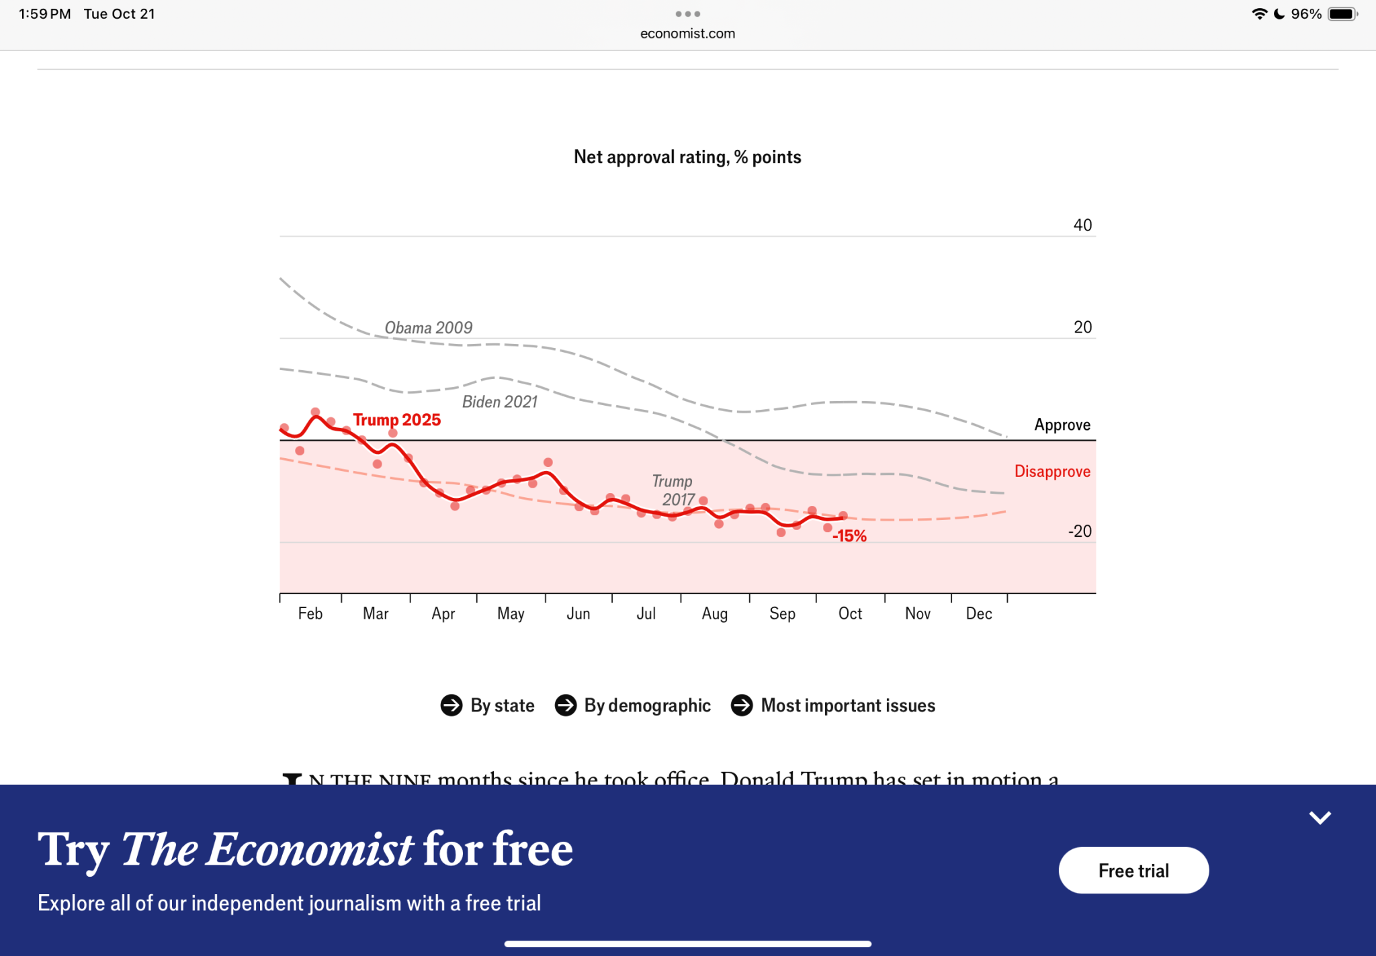Open the By demographic view
Screen dimensions: 1376x956
tap(647, 705)
